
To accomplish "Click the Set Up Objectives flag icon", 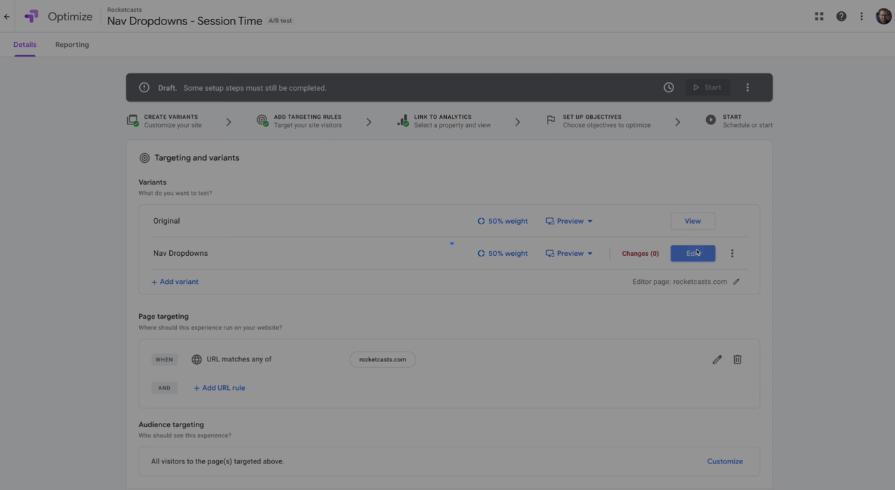I will point(550,120).
